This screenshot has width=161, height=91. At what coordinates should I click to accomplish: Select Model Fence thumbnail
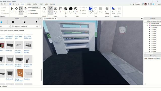pos(10,59)
